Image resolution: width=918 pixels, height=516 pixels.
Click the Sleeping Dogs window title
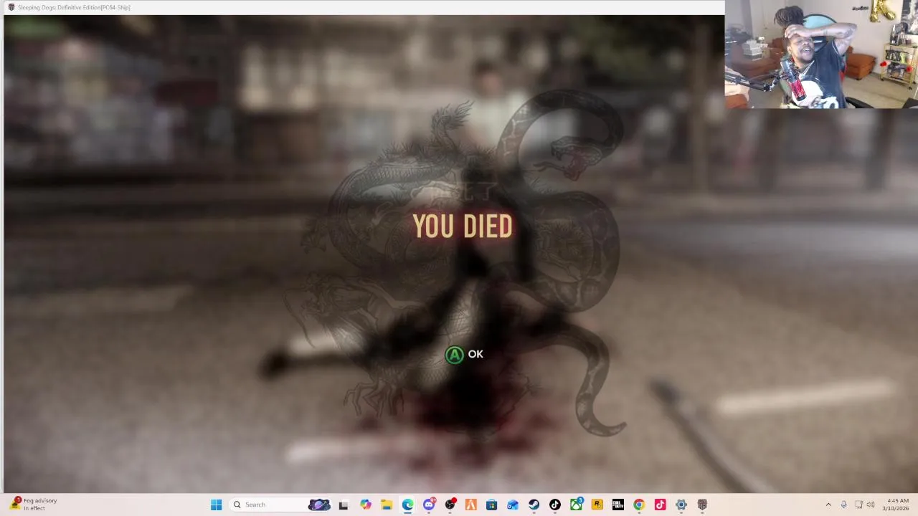click(x=74, y=7)
